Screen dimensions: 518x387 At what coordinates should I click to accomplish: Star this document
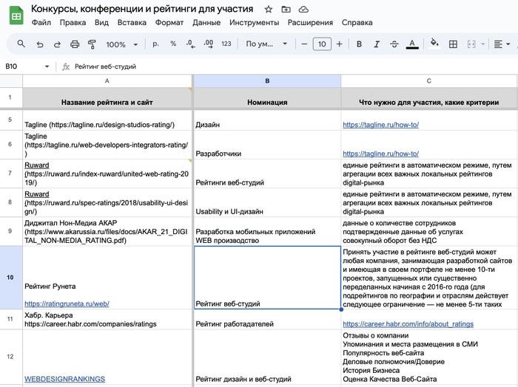click(x=268, y=9)
